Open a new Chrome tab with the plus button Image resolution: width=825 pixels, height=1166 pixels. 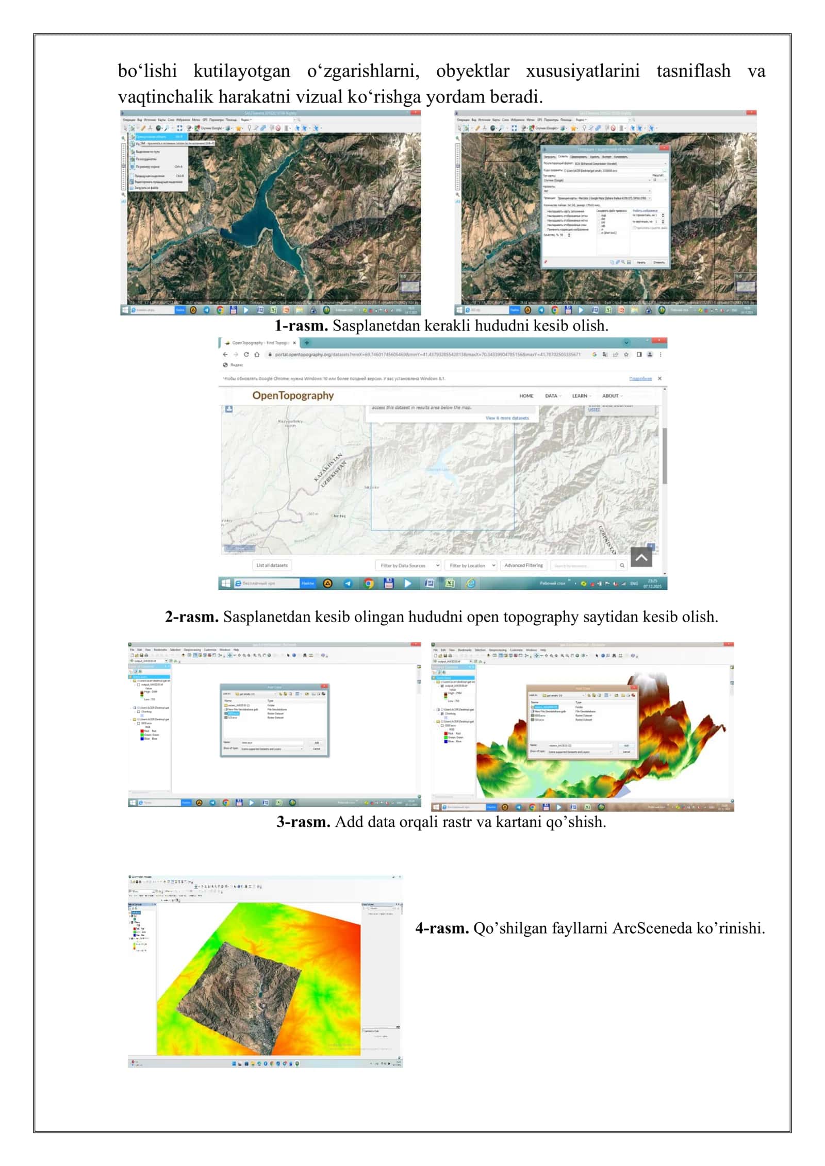pyautogui.click(x=307, y=343)
